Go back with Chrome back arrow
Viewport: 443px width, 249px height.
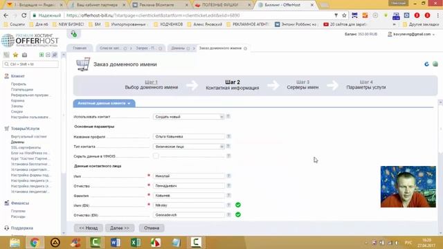click(6, 15)
